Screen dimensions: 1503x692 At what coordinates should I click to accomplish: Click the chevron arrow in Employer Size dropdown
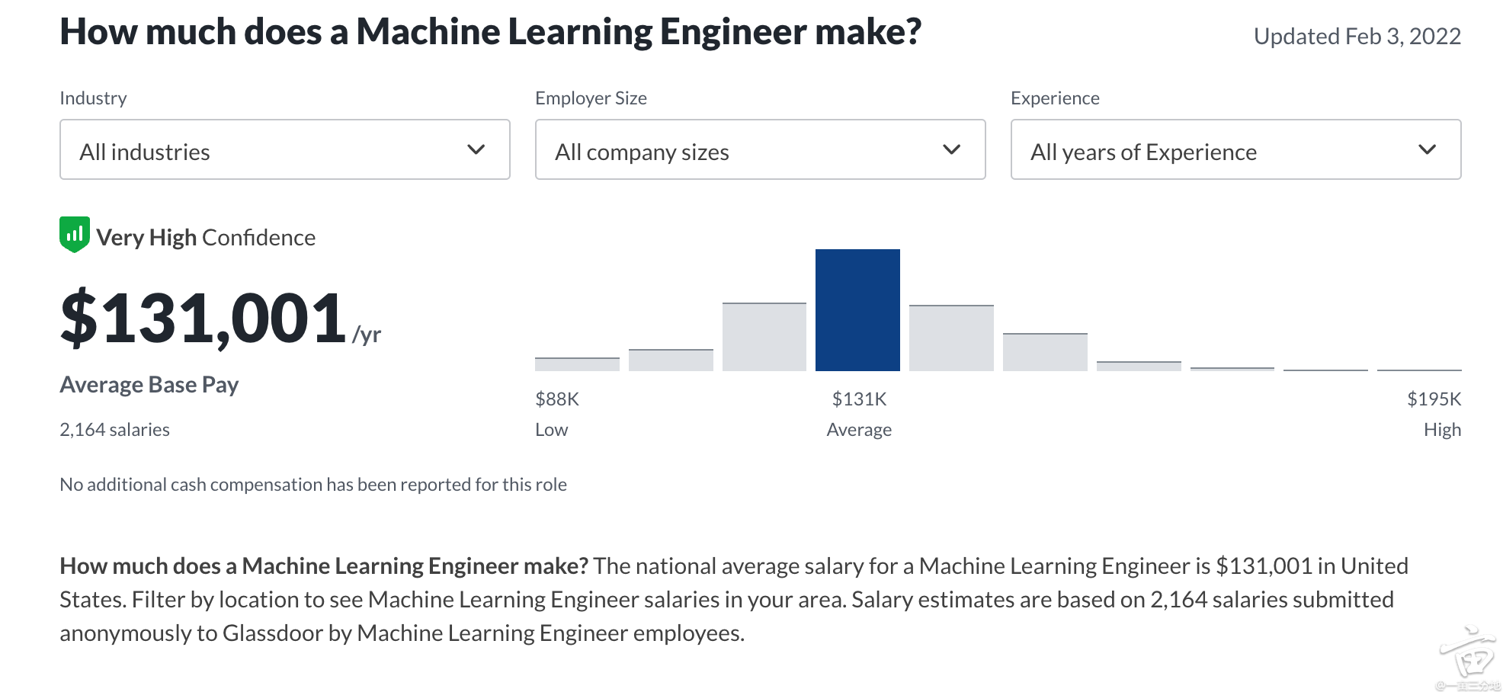(952, 149)
